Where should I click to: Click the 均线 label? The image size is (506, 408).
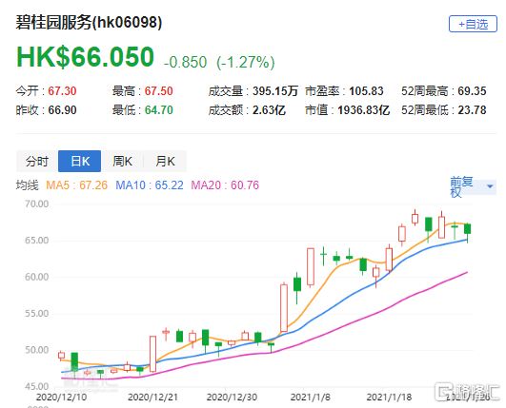pos(27,185)
